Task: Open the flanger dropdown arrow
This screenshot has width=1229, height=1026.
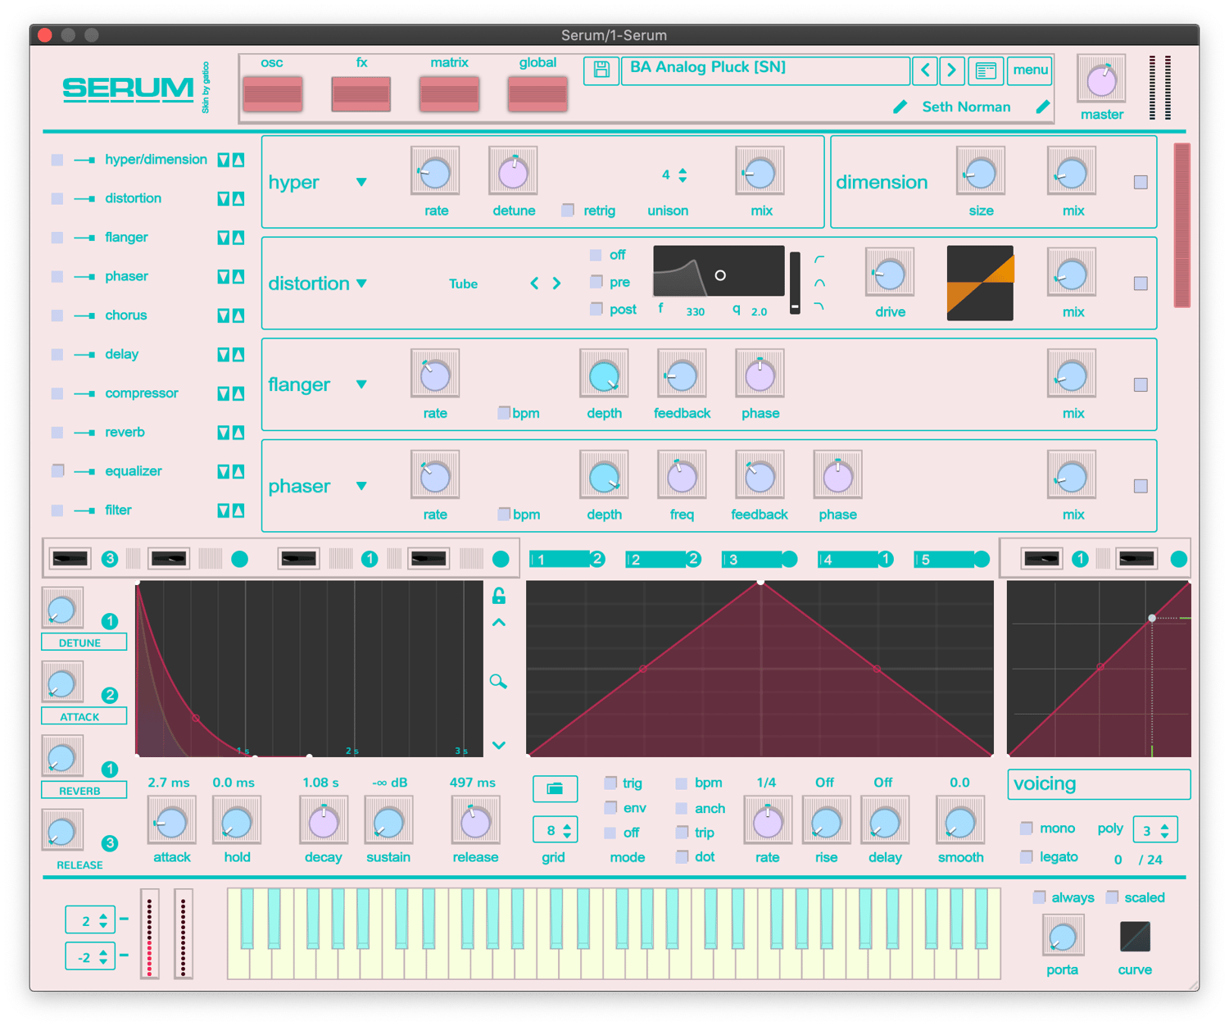Action: (361, 384)
